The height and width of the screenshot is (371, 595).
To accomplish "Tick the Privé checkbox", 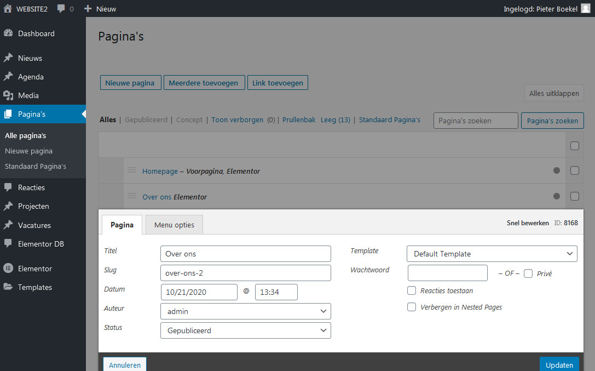I will point(528,273).
